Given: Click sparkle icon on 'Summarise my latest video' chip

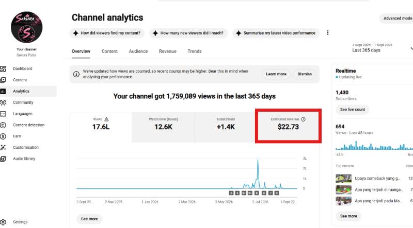Looking at the screenshot, I should (x=239, y=33).
